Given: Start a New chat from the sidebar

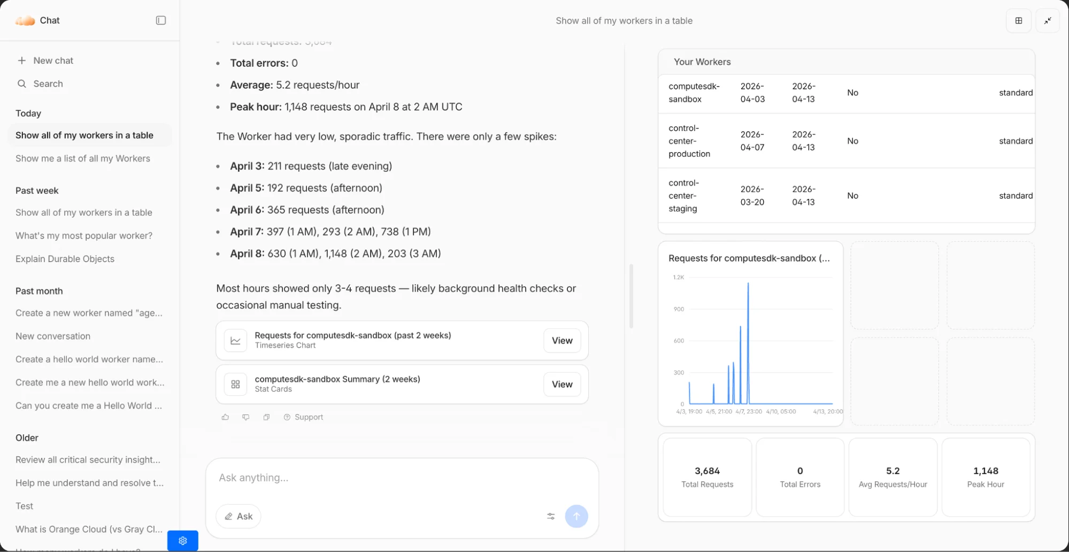Looking at the screenshot, I should click(52, 60).
